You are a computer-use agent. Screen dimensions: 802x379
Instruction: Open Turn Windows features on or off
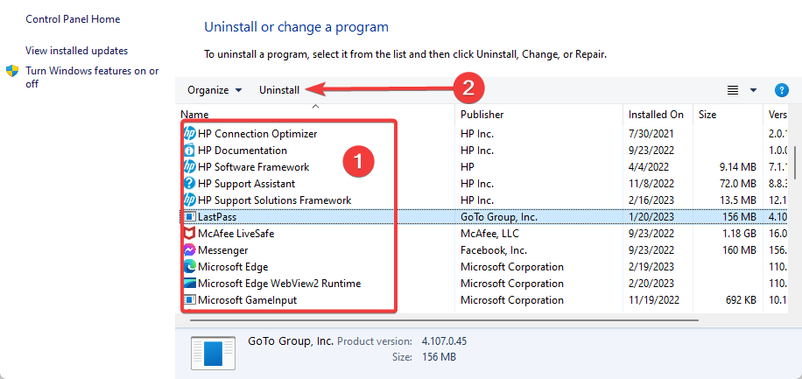(92, 77)
